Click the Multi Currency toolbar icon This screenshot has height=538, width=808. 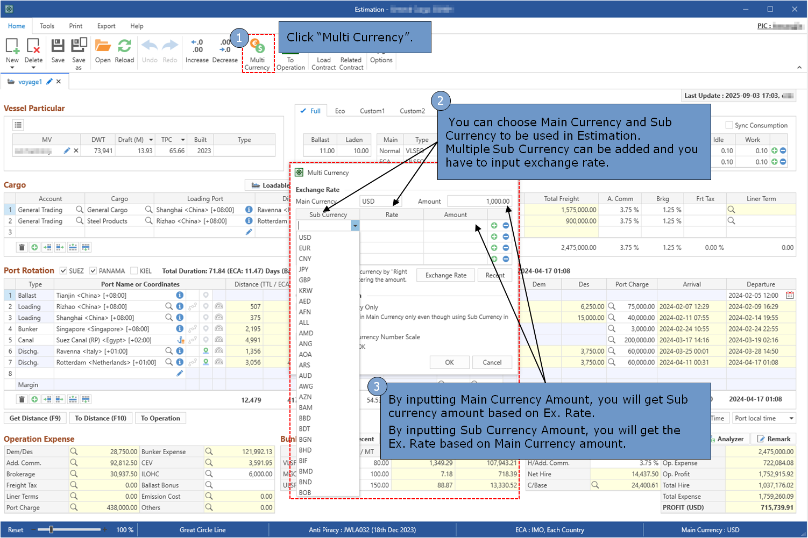257,47
